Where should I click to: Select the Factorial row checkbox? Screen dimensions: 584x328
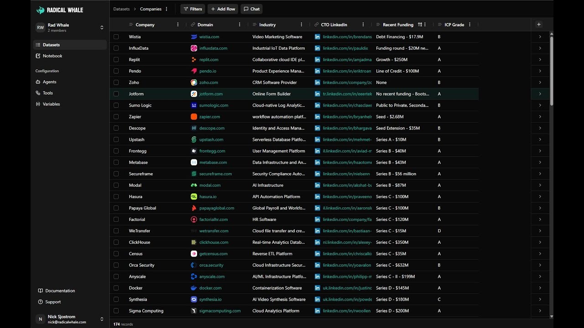116,220
